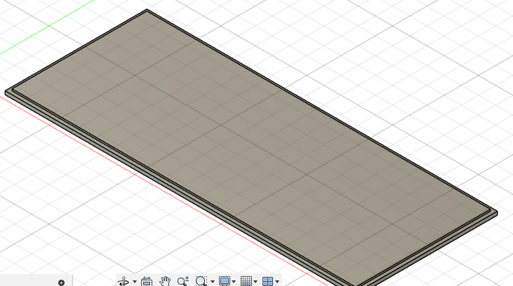This screenshot has width=513, height=286.
Task: Click the plus circle icon at bottom left
Action: [61, 282]
